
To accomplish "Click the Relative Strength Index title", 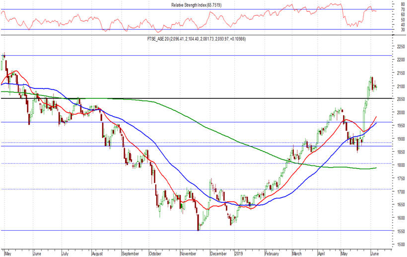I will (196, 5).
